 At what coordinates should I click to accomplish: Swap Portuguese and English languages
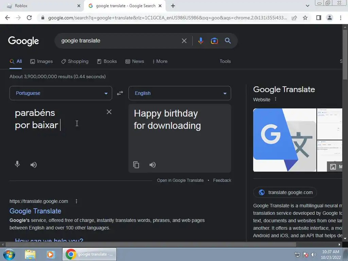120,93
